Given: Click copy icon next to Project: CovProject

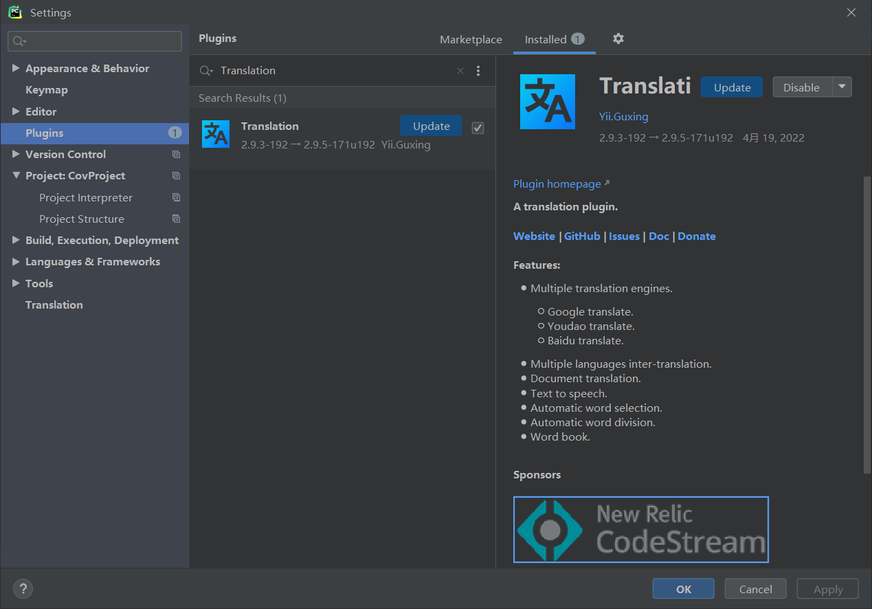Looking at the screenshot, I should 176,176.
